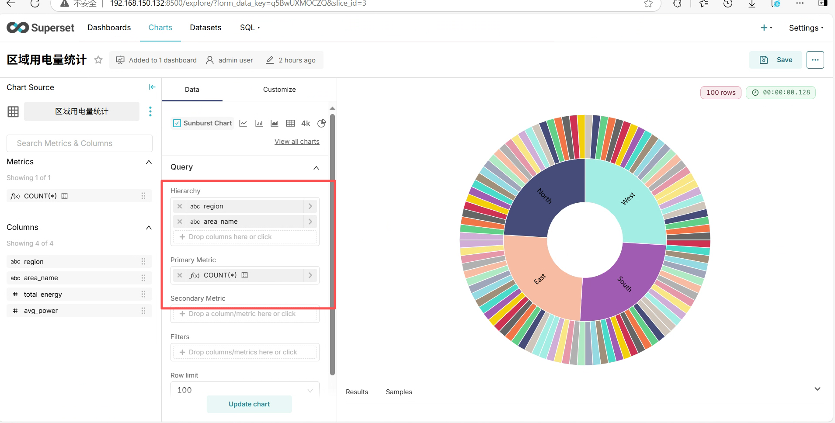Select the area chart type icon

click(x=275, y=123)
